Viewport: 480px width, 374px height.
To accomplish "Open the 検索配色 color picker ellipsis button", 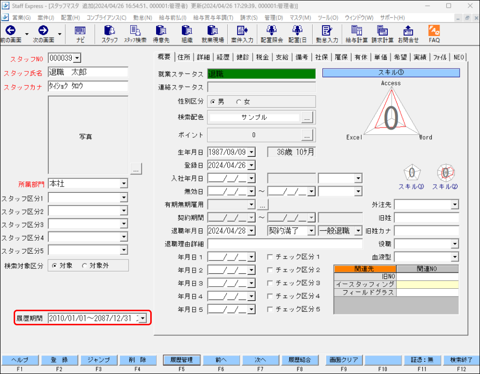I will click(x=307, y=117).
